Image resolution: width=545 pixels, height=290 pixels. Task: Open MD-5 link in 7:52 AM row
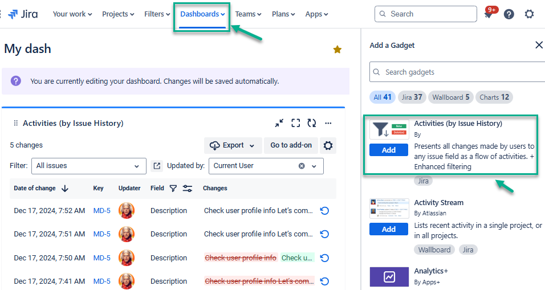(102, 211)
